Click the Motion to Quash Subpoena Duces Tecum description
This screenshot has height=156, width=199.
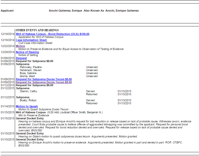click(x=43, y=109)
